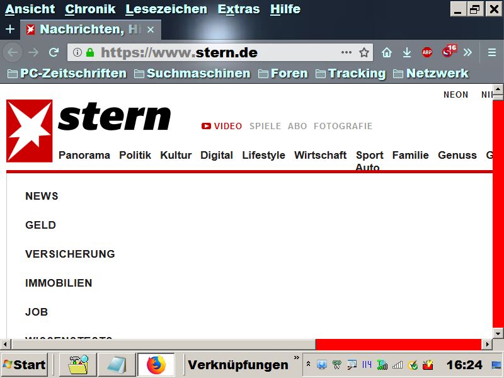Show site information via the info icon
The height and width of the screenshot is (378, 504).
pos(77,52)
